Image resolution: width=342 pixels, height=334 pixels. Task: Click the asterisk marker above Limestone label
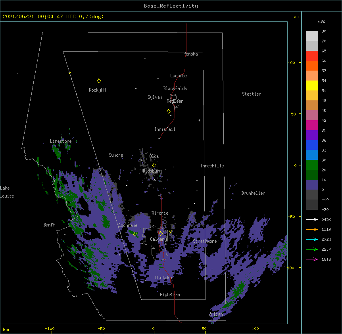[x=61, y=137]
